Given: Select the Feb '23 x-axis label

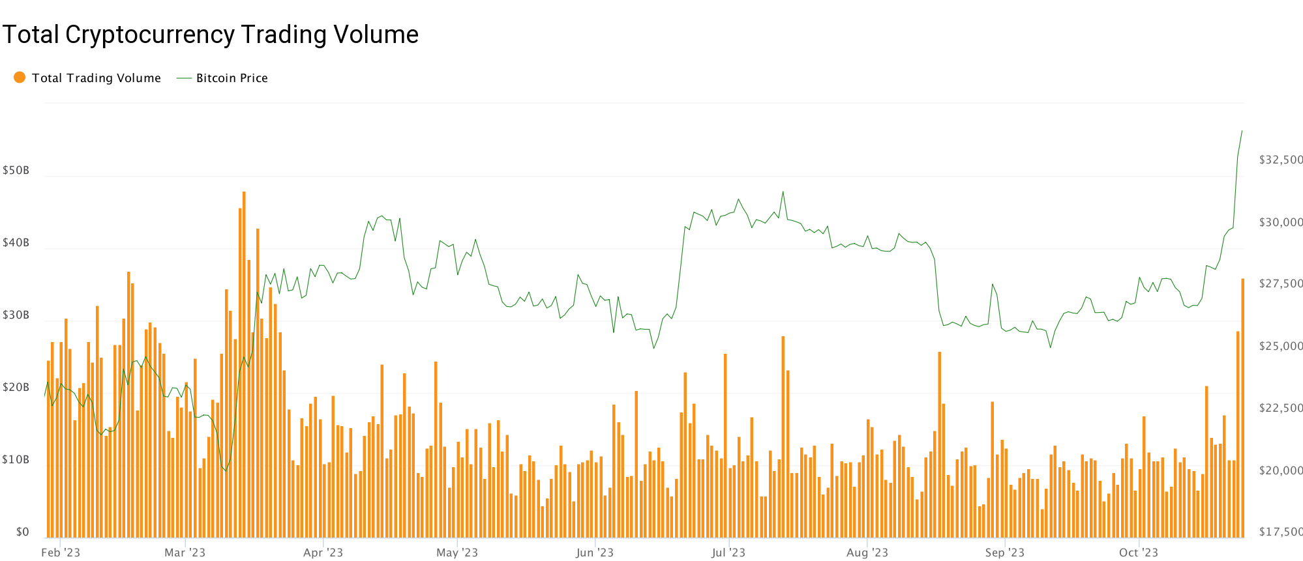Looking at the screenshot, I should pyautogui.click(x=61, y=553).
